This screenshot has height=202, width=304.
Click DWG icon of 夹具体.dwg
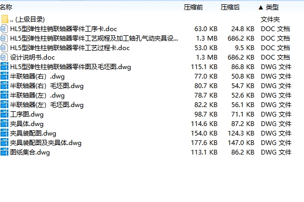(x=4, y=124)
